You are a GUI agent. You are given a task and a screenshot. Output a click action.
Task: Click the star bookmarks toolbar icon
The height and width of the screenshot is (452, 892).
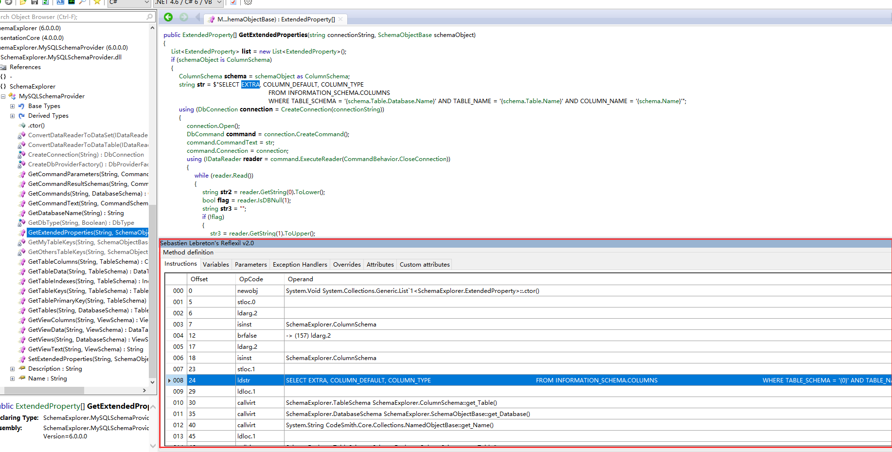point(97,2)
